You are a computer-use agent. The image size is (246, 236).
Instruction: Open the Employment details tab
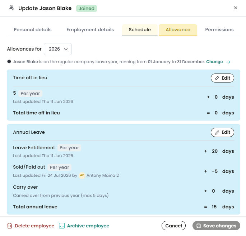pyautogui.click(x=90, y=30)
